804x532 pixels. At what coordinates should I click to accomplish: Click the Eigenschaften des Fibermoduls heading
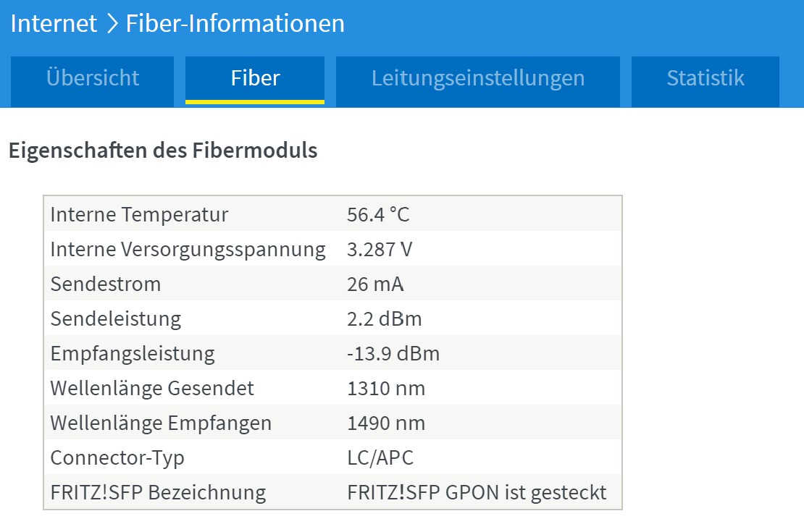(163, 151)
